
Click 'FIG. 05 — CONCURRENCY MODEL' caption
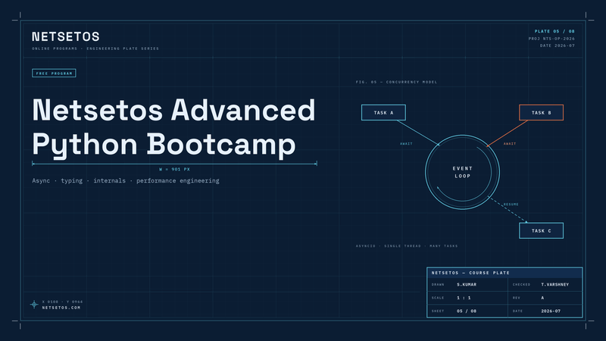(396, 82)
